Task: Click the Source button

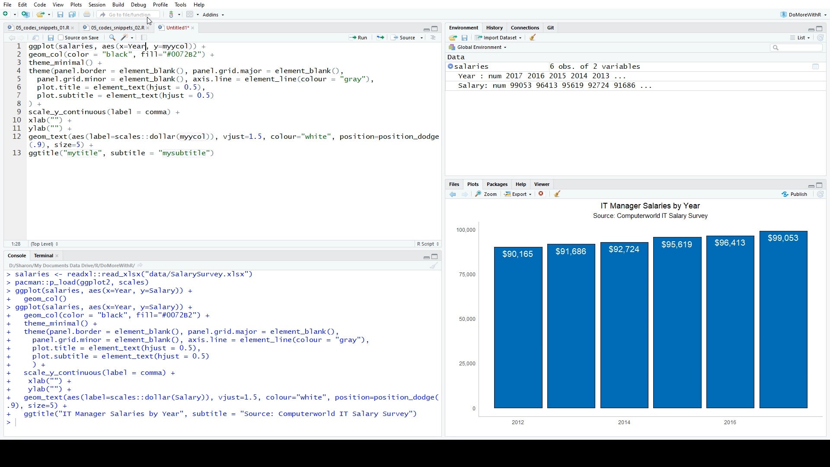Action: tap(404, 38)
